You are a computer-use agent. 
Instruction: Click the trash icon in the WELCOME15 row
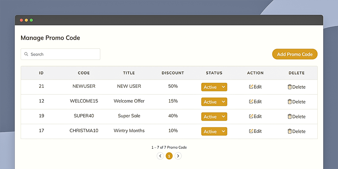pyautogui.click(x=290, y=101)
